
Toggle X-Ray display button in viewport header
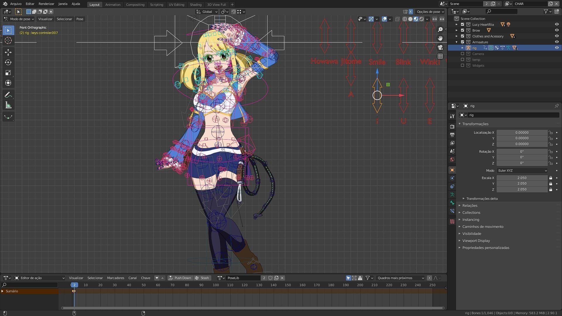(x=397, y=19)
